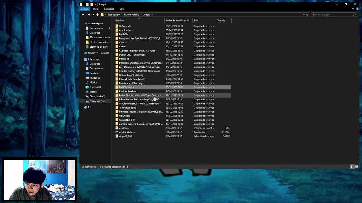Screen dimensions: 362x203
Task: Refresh the Juegos folder view
Action: click(307, 15)
